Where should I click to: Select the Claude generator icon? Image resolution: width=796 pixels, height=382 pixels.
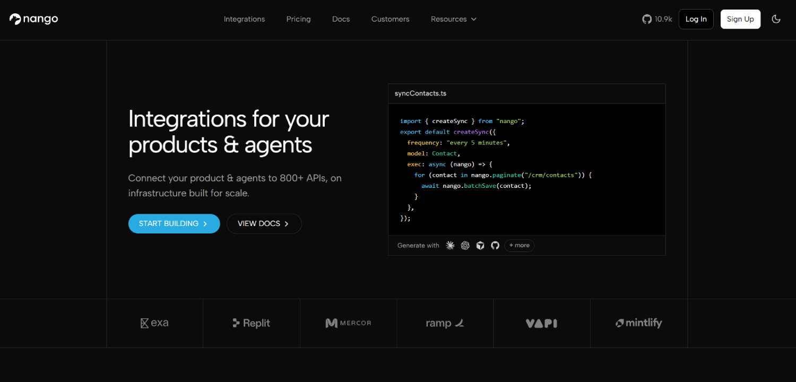[451, 245]
